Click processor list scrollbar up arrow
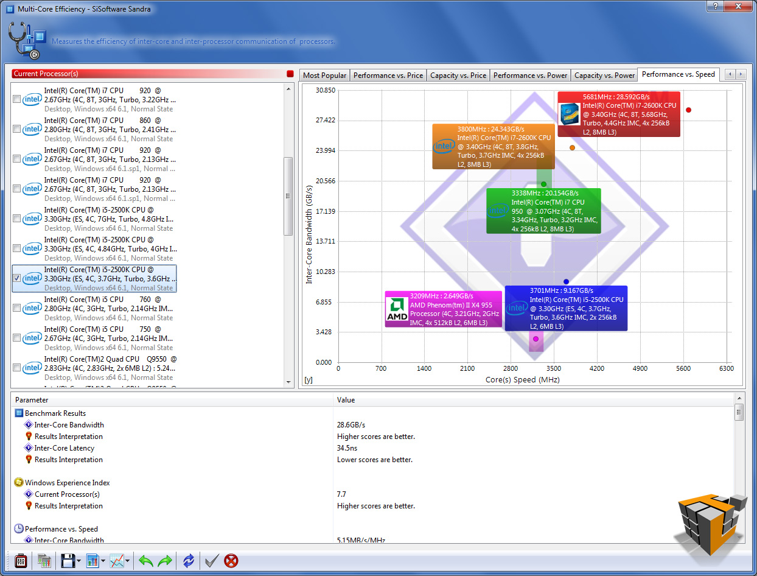757x576 pixels. (x=289, y=88)
